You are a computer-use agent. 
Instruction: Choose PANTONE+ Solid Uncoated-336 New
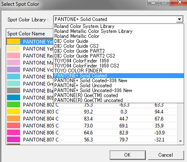[x=118, y=90]
